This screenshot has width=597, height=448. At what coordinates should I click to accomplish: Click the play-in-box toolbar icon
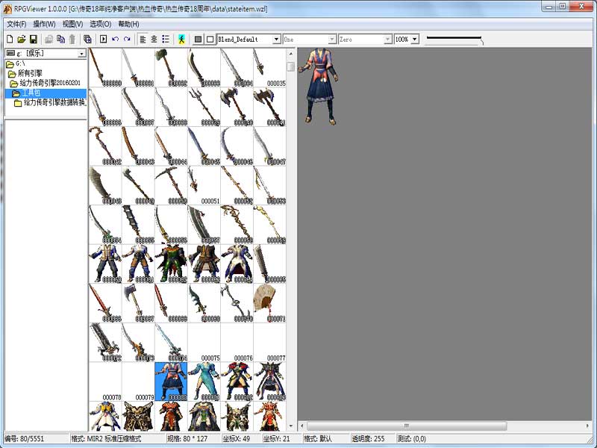click(x=103, y=39)
